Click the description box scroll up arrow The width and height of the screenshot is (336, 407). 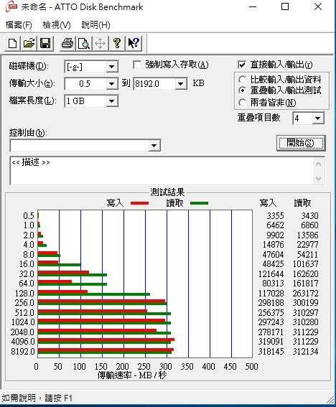click(x=319, y=164)
